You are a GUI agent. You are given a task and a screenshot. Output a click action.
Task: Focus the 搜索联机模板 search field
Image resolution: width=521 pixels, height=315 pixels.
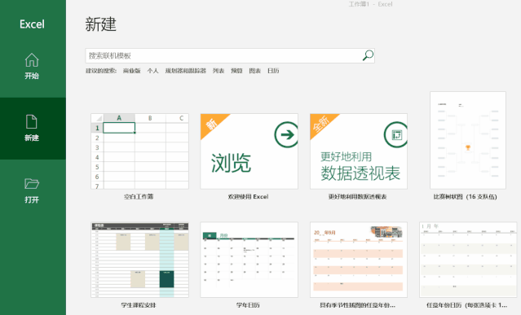pyautogui.click(x=230, y=55)
